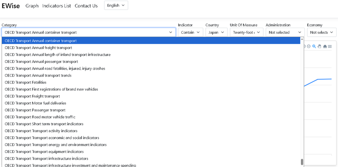338x167 pixels.
Task: Choose OECD Transport Freight transport option
Action: [x=151, y=96]
